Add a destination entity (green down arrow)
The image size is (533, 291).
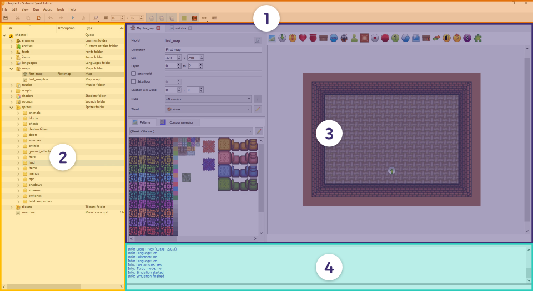coord(282,38)
